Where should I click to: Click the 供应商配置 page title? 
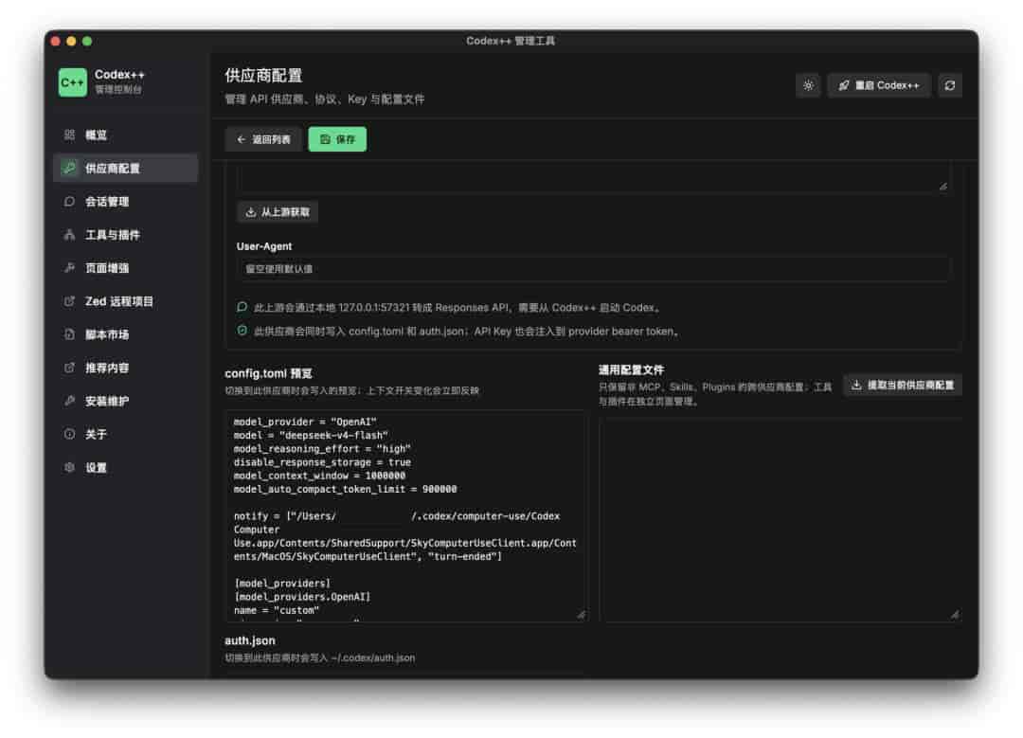tap(263, 76)
